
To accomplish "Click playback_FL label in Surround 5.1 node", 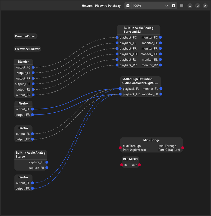I will (x=128, y=43).
